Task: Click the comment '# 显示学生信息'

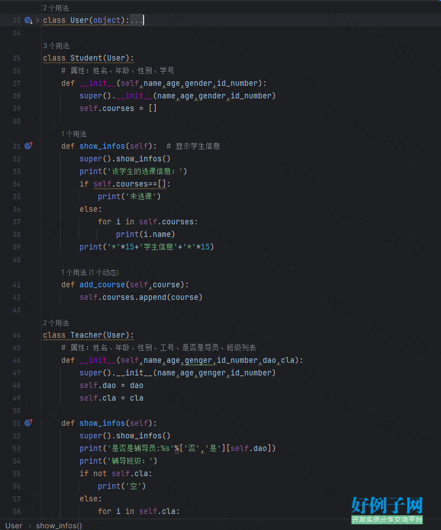Action: pos(193,147)
